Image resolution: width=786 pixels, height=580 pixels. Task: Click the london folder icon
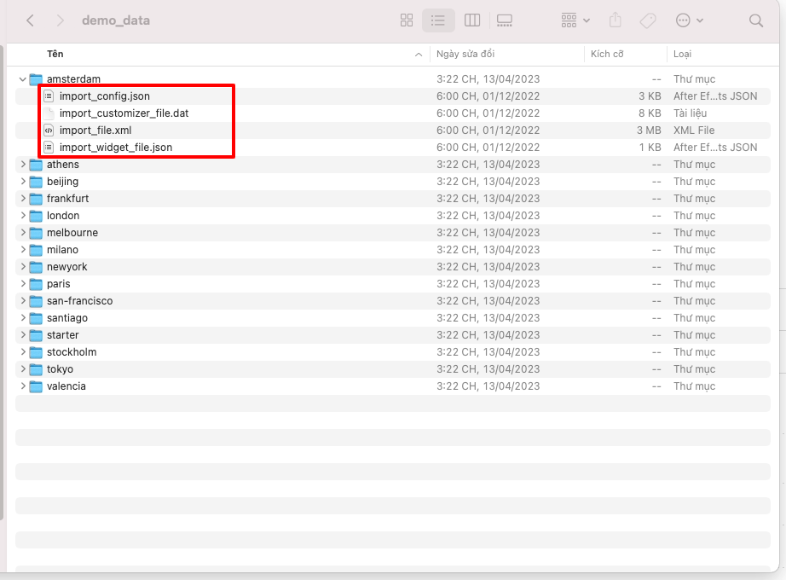36,216
